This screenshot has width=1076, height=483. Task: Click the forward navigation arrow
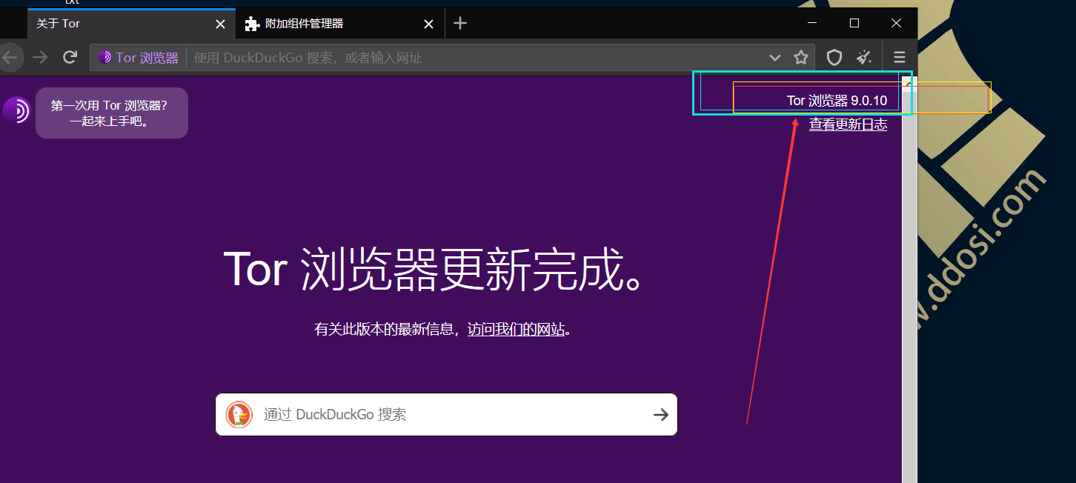click(40, 57)
